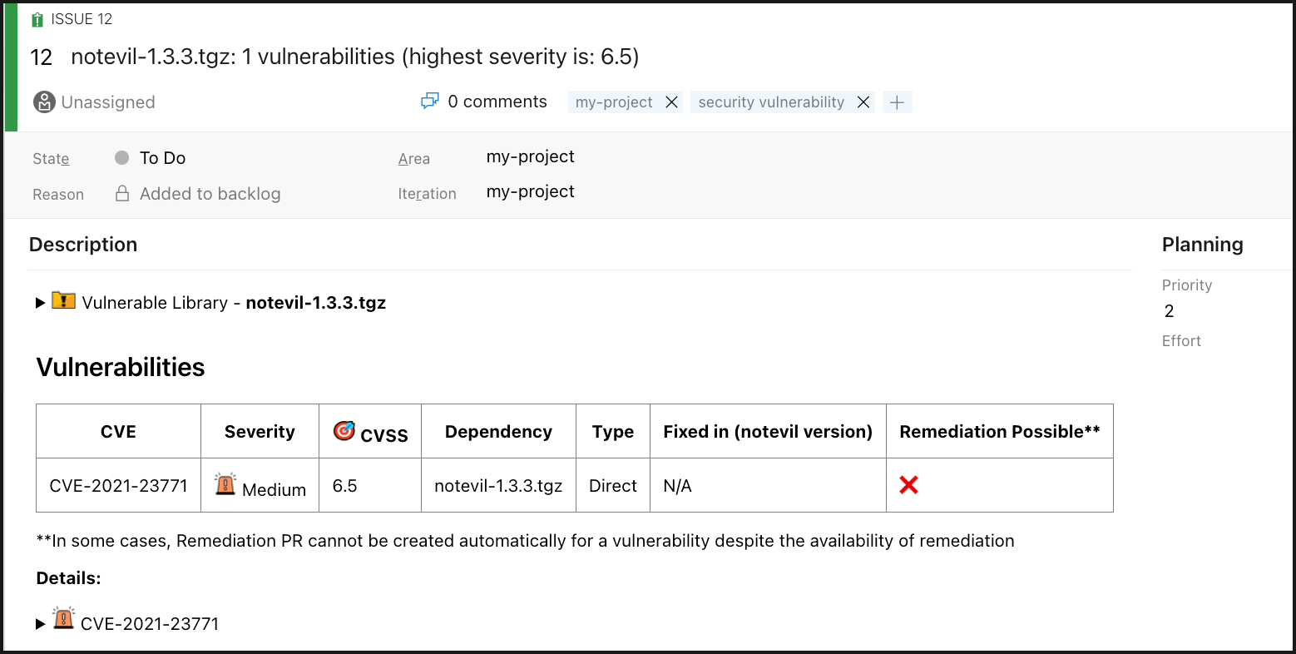Remove the my-project tag
1296x654 pixels.
tap(671, 102)
